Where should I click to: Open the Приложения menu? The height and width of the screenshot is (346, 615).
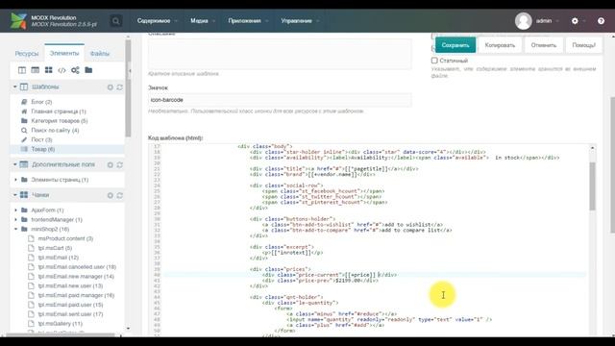(x=245, y=21)
